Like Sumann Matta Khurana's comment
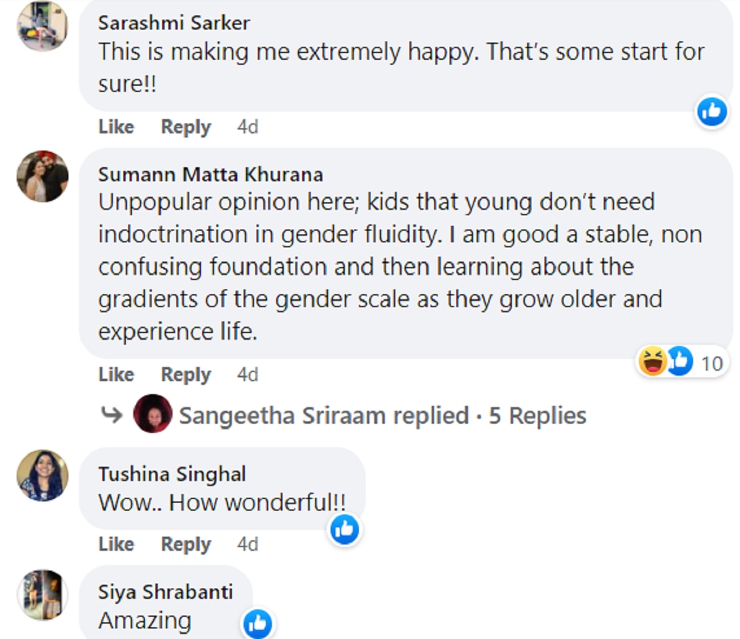The image size is (740, 639). point(116,374)
